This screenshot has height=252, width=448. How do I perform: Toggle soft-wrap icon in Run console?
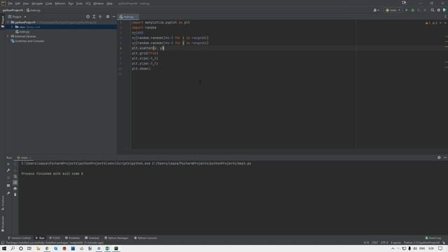tap(15, 176)
